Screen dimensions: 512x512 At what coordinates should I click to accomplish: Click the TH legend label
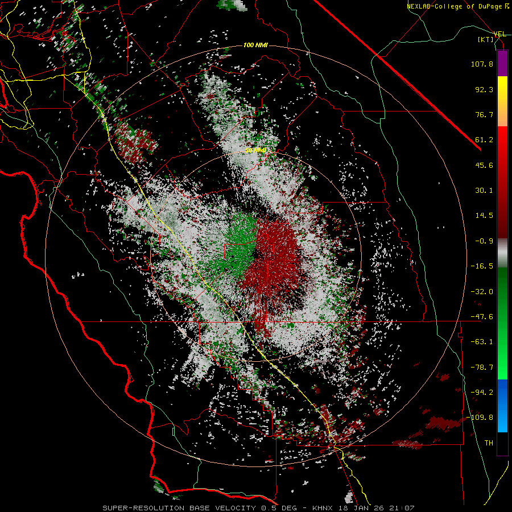pos(489,443)
